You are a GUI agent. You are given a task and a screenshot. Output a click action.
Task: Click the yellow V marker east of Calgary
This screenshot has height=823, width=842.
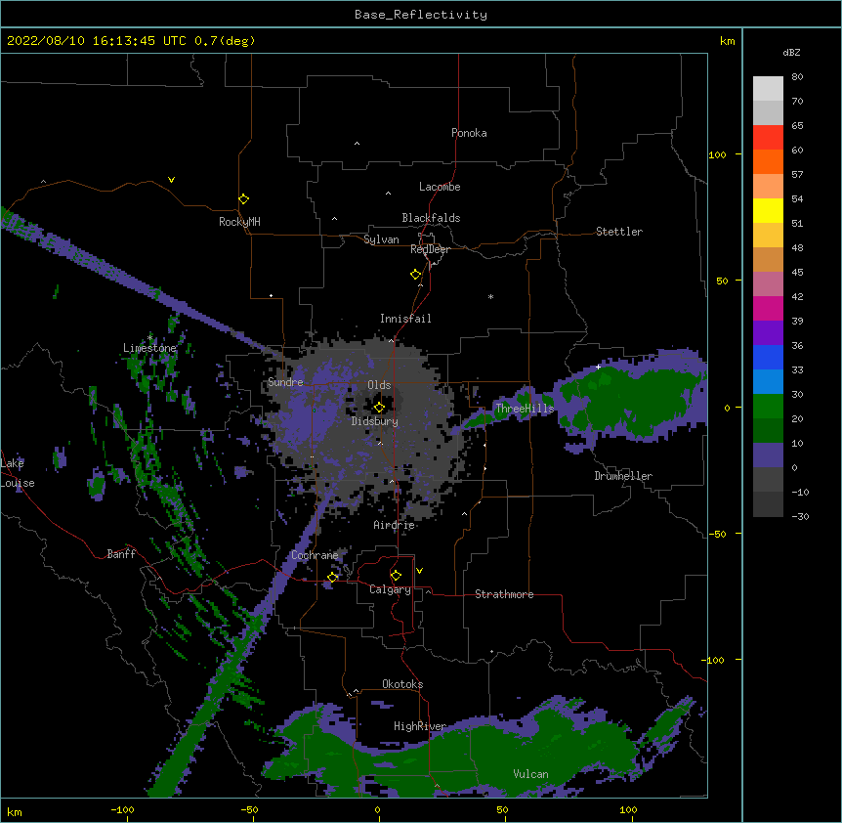419,571
